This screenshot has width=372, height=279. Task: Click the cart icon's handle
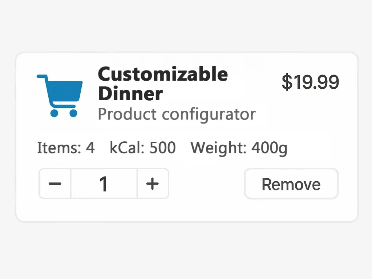[x=42, y=77]
